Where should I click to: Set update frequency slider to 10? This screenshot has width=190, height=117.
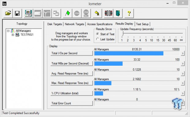[x=151, y=40]
